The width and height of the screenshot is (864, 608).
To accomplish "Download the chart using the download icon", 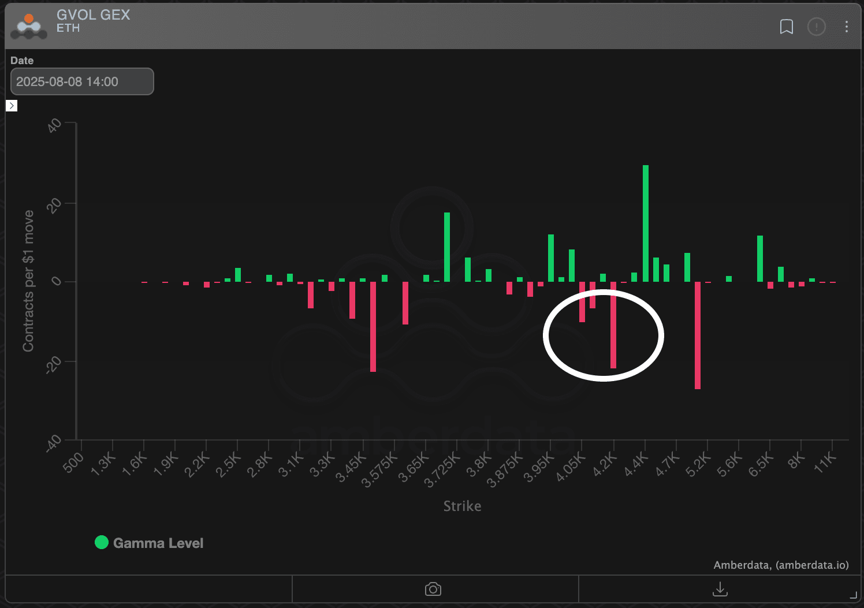I will 720,589.
